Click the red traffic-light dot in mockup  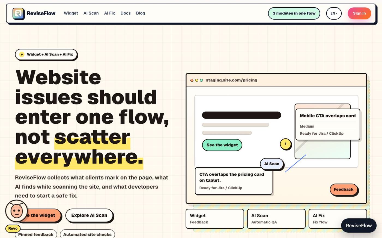[x=192, y=80]
